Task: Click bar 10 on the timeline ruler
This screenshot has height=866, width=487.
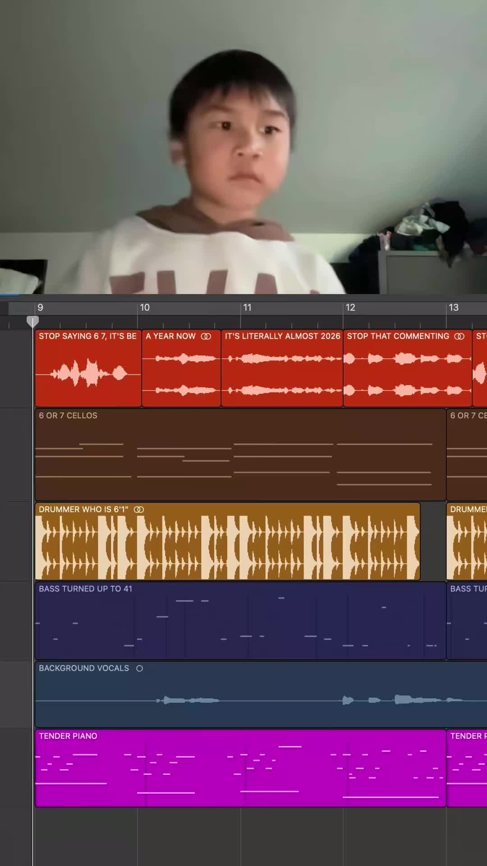Action: click(x=144, y=308)
